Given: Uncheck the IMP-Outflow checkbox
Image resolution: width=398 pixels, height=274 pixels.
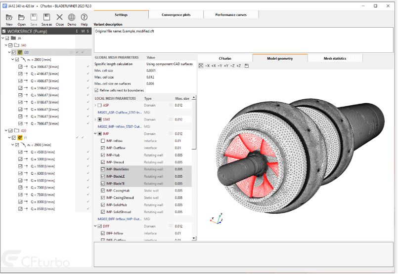Looking at the screenshot, I should click(103, 148).
